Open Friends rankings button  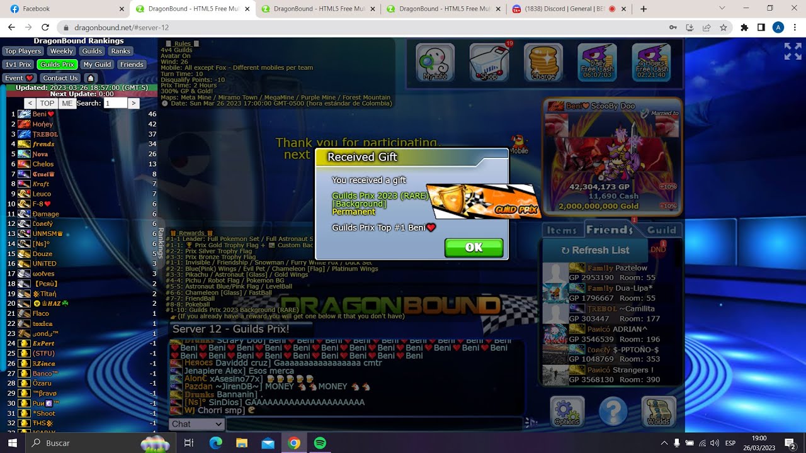coord(132,64)
